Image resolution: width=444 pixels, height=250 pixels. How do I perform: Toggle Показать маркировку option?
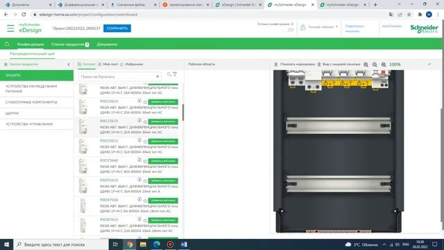tap(294, 65)
